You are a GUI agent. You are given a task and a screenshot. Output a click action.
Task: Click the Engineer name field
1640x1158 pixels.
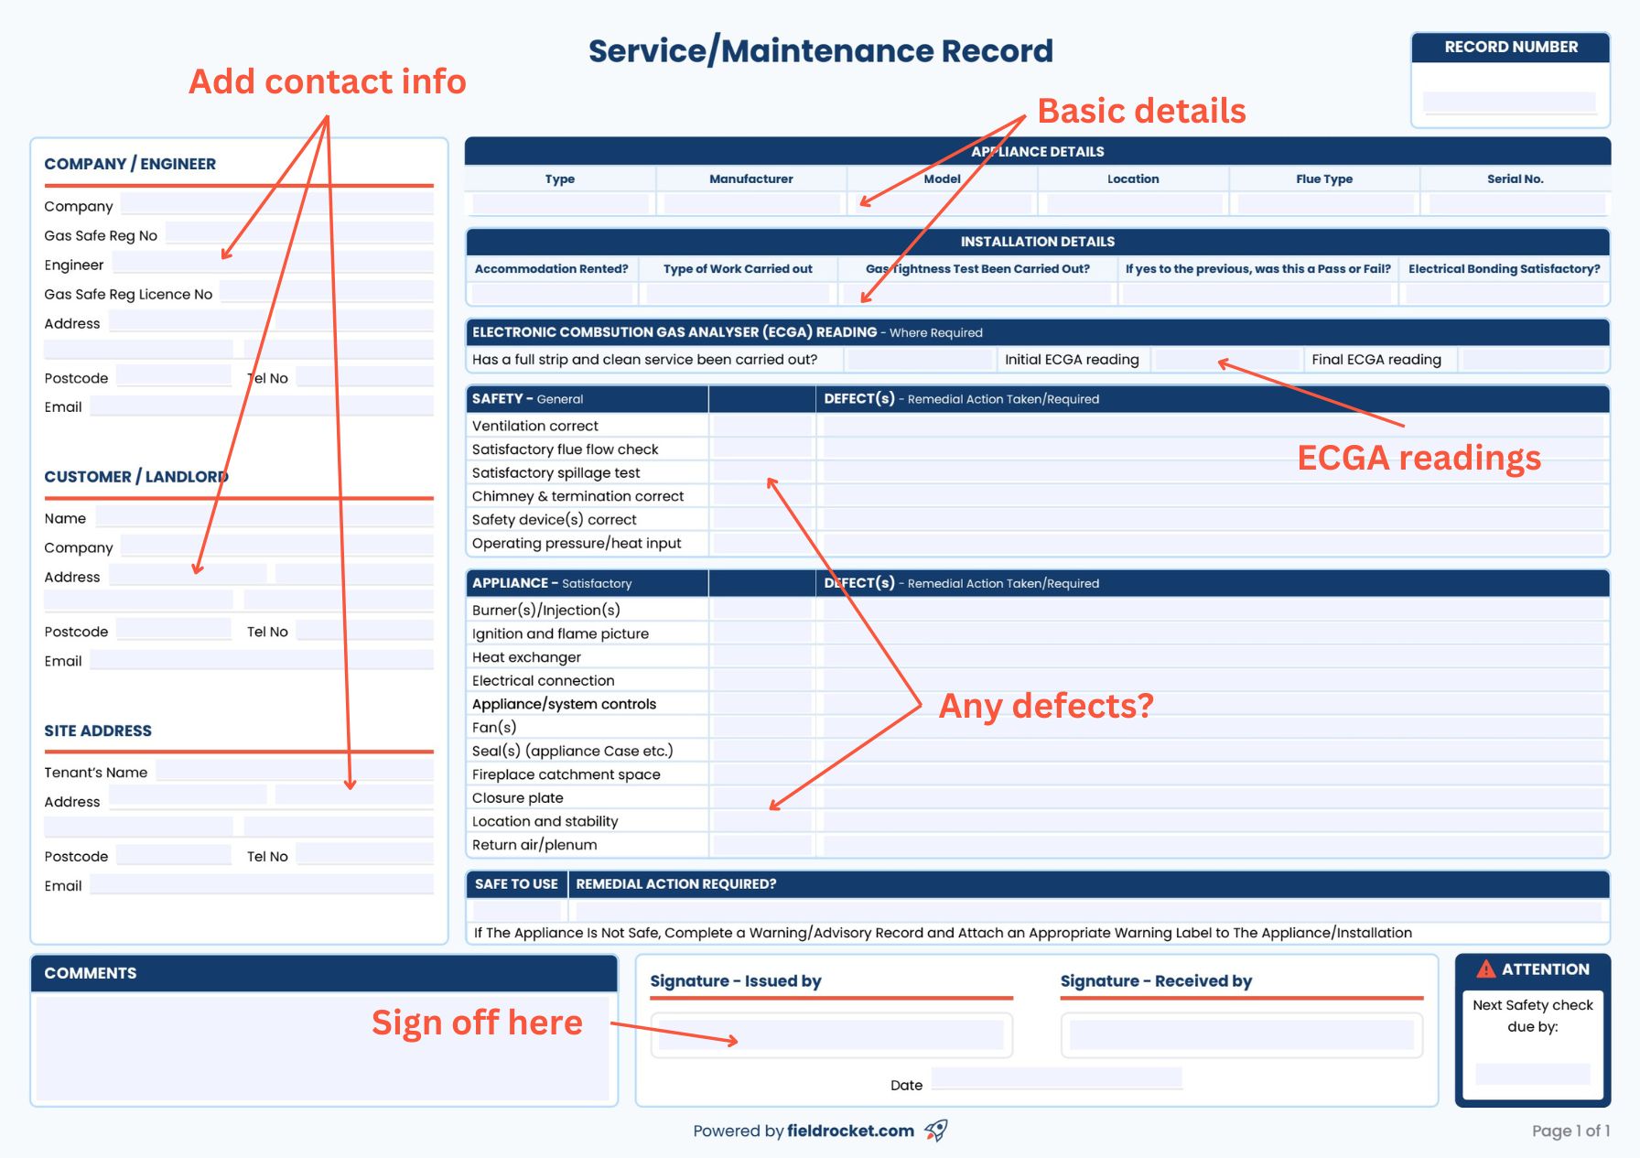click(275, 263)
